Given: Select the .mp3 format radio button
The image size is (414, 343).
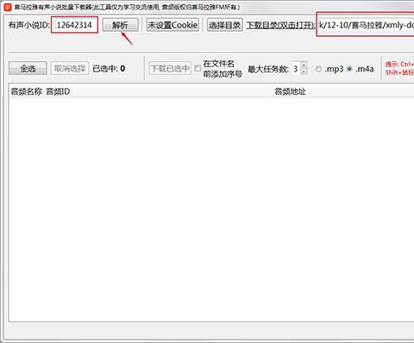Looking at the screenshot, I should pyautogui.click(x=318, y=69).
